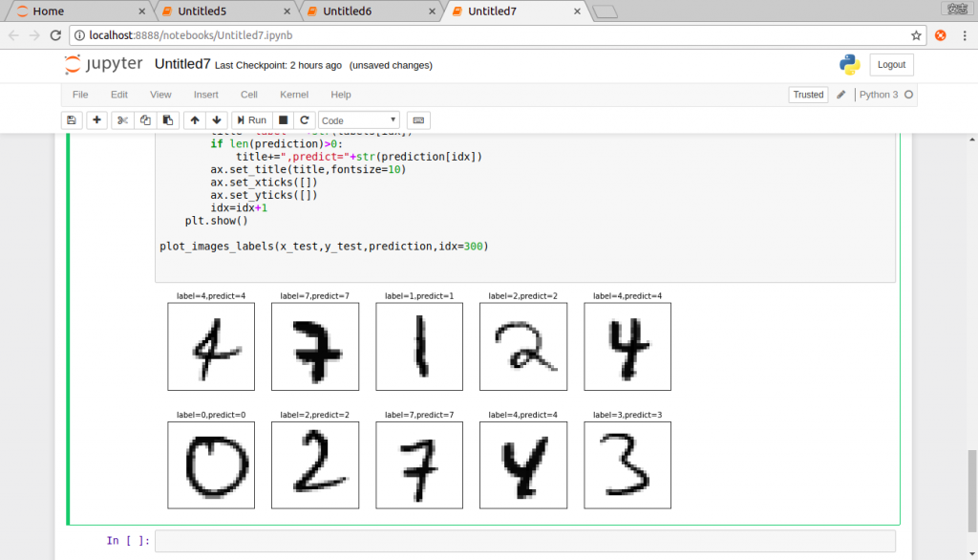Paste cells below with the clipboard icon

[168, 119]
